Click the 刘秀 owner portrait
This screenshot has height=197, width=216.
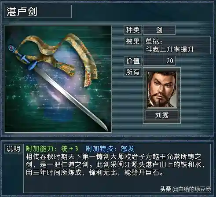(x=162, y=89)
